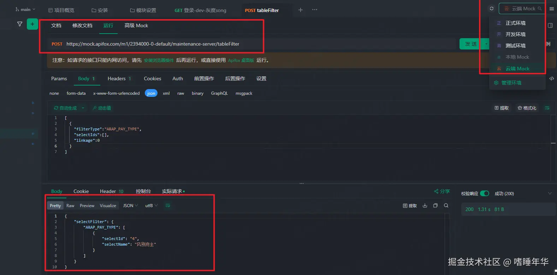Select the raw body type

pyautogui.click(x=180, y=93)
